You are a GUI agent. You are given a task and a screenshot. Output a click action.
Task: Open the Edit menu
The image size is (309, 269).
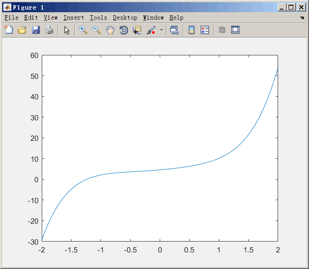[x=31, y=18]
